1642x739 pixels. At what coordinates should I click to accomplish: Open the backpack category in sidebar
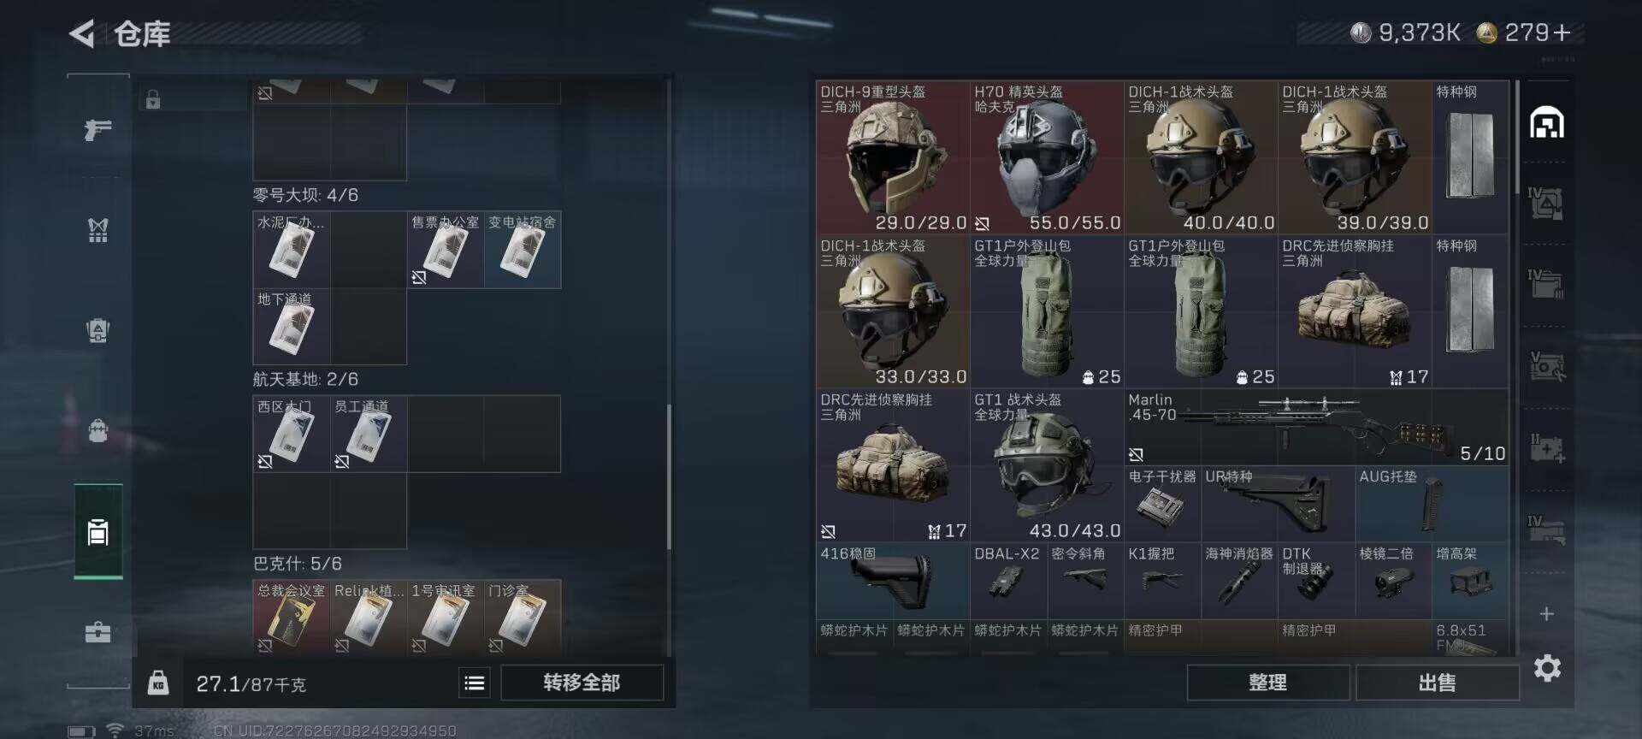tap(97, 430)
